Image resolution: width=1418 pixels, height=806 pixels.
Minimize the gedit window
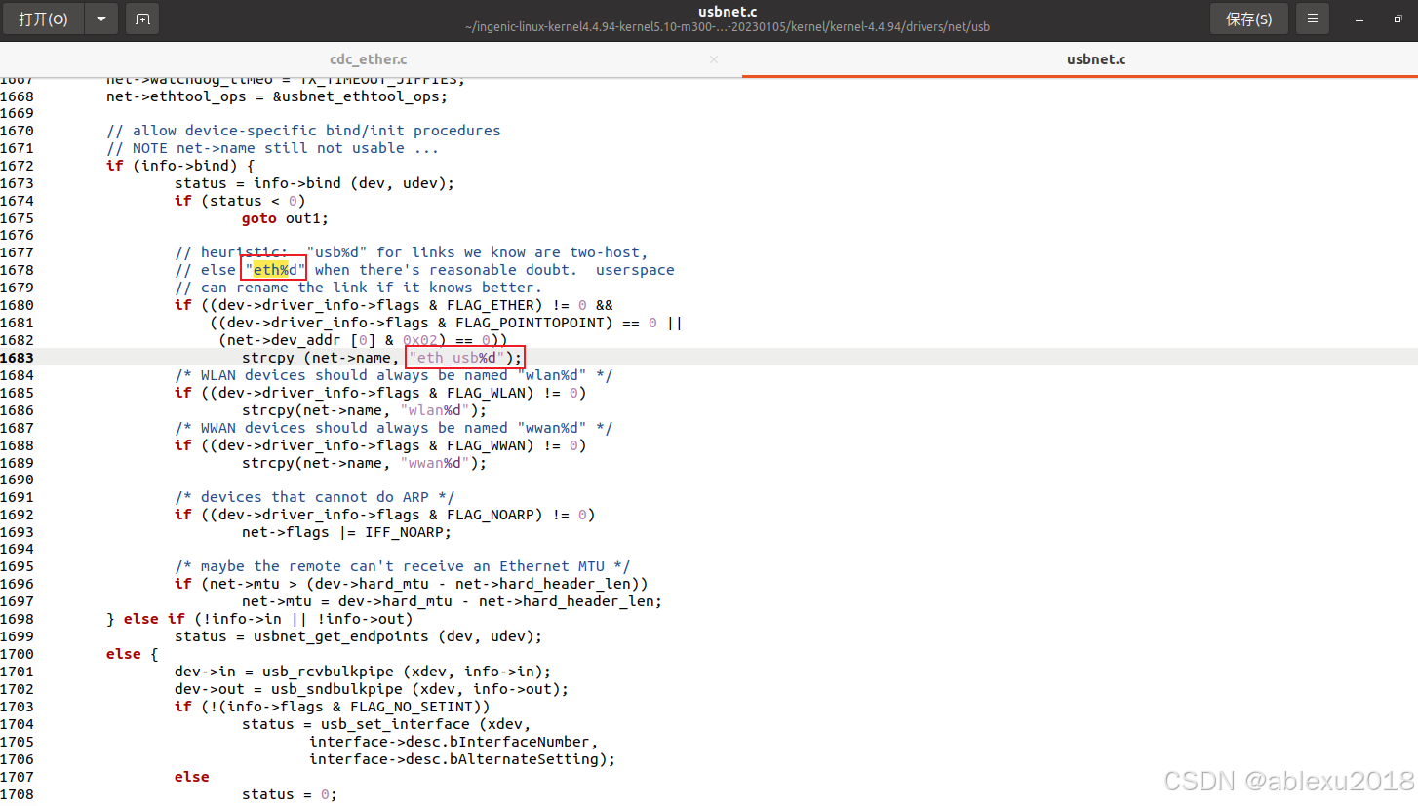coord(1359,19)
